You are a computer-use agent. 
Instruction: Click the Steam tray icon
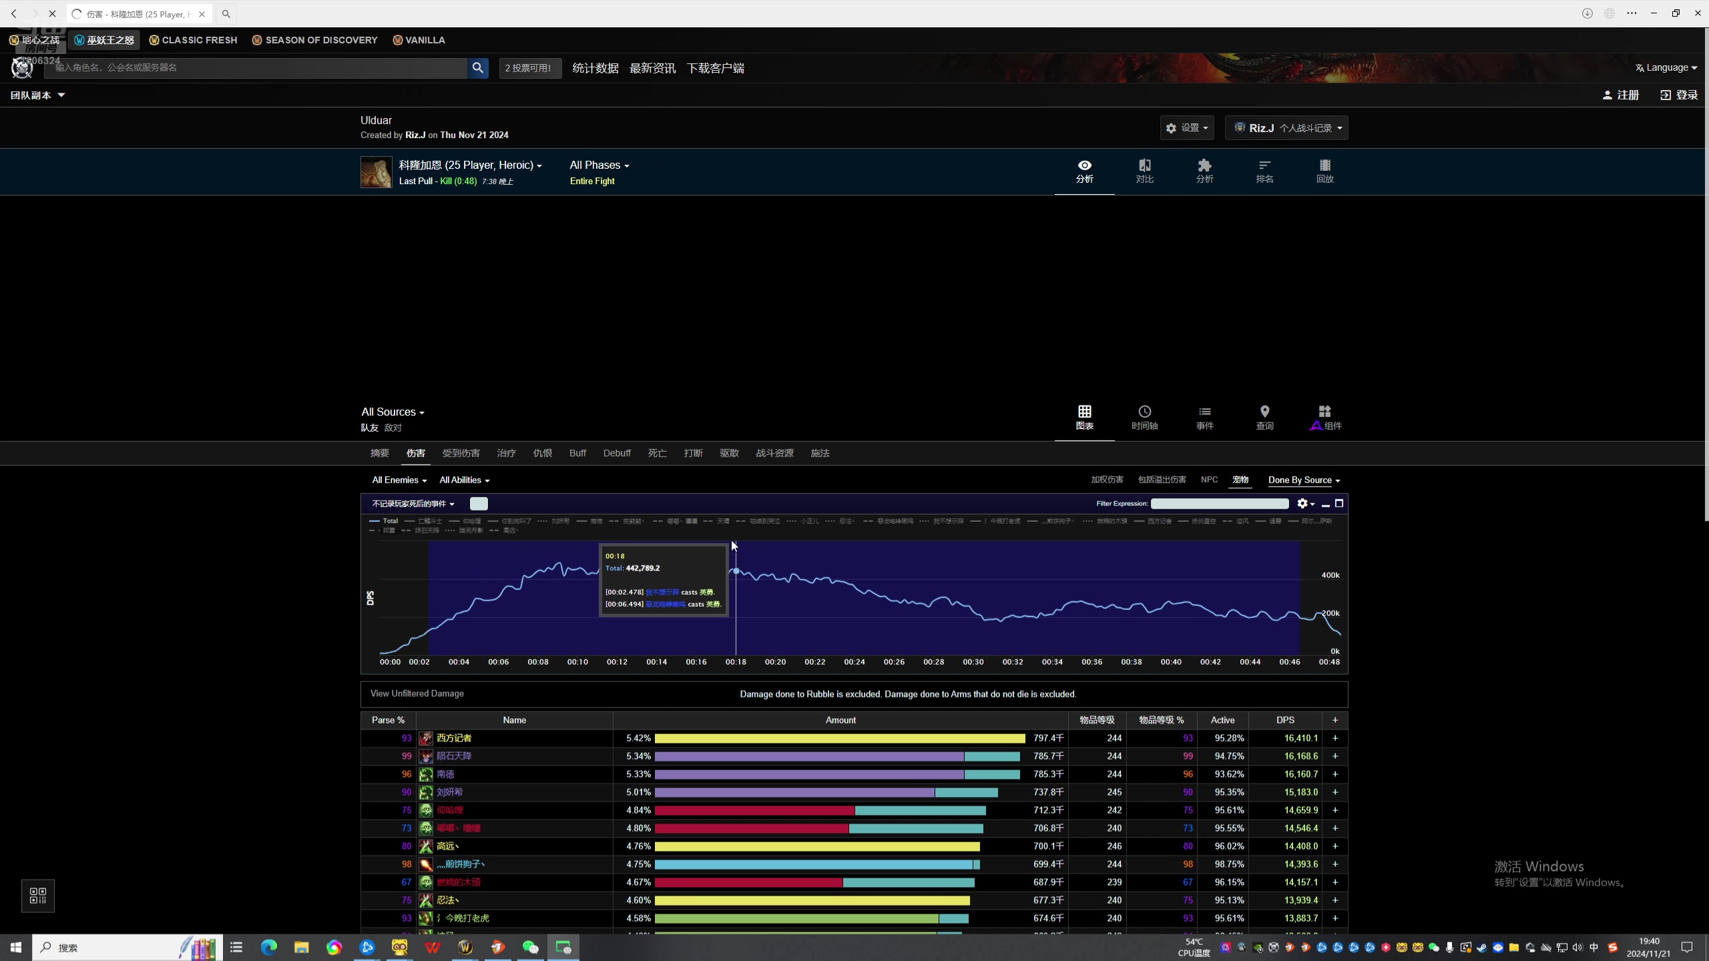1481,947
